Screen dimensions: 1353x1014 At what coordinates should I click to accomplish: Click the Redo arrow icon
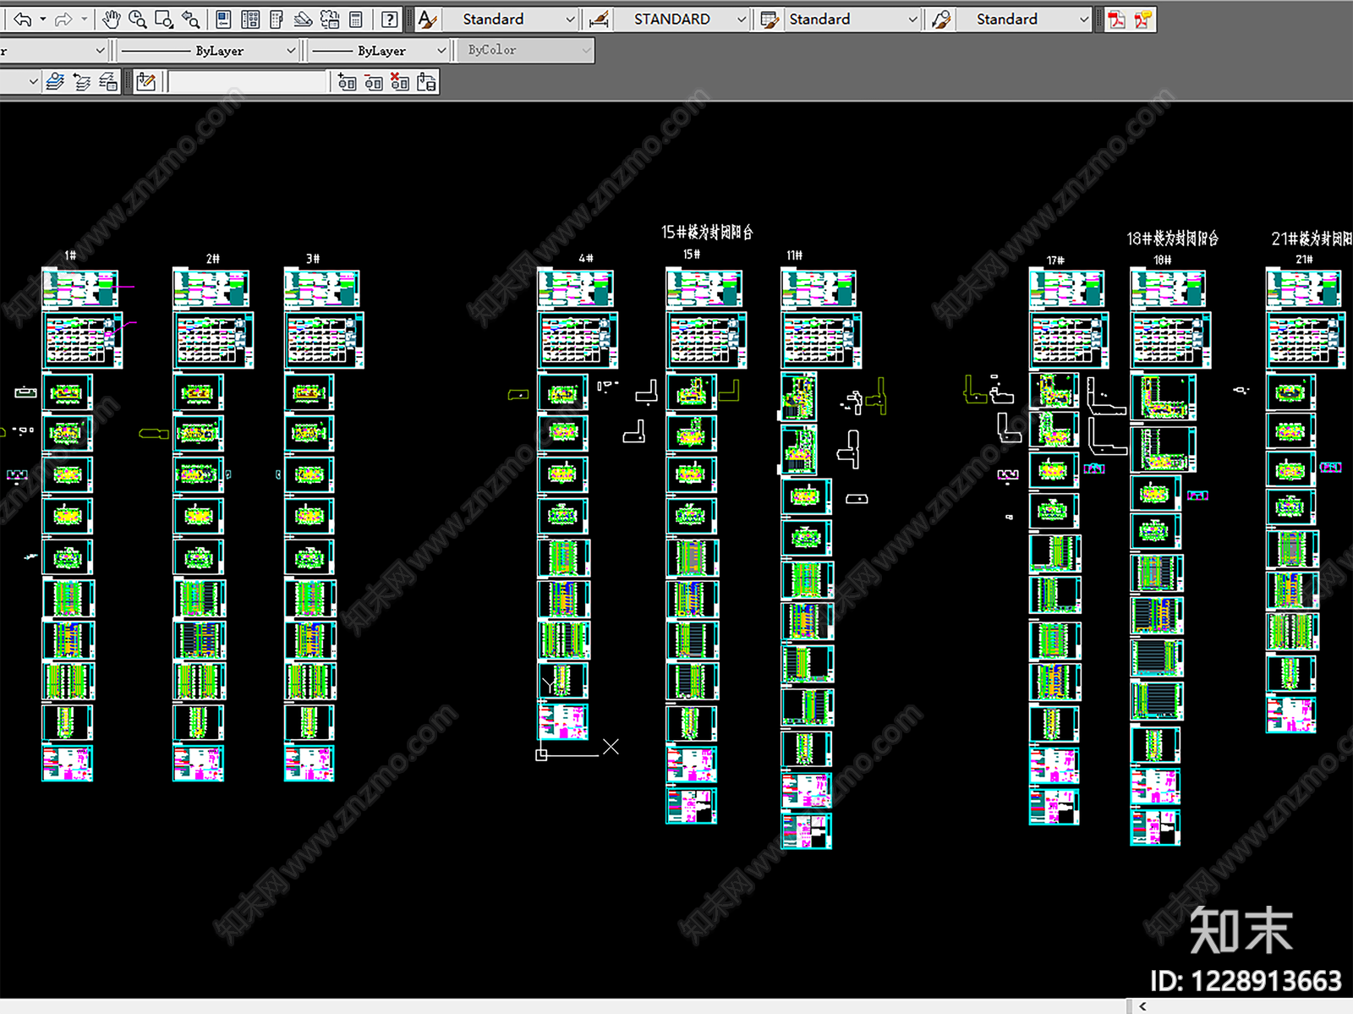(63, 19)
